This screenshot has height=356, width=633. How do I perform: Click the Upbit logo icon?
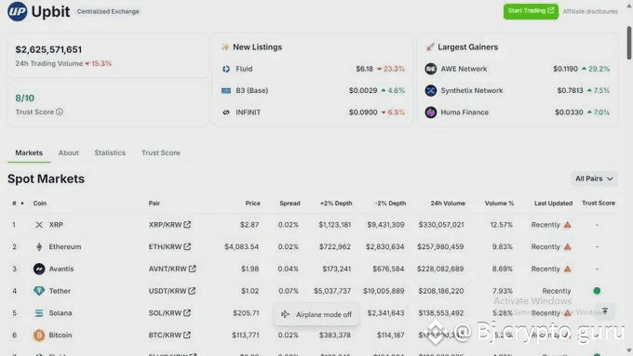click(18, 11)
